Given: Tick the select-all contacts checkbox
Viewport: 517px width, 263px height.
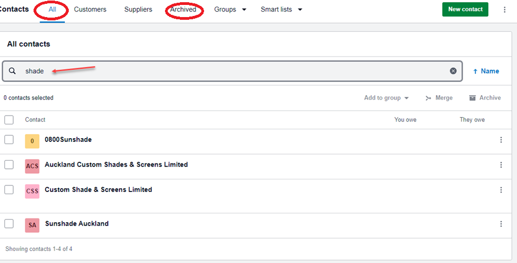Looking at the screenshot, I should 9,120.
